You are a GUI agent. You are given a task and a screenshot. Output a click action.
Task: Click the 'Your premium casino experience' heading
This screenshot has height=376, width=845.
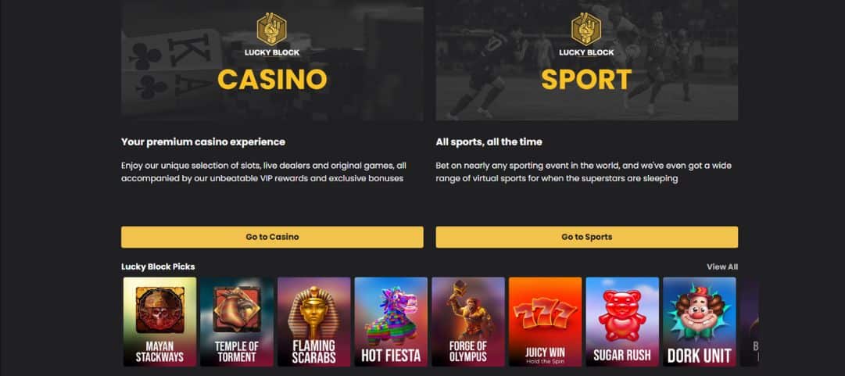point(203,142)
